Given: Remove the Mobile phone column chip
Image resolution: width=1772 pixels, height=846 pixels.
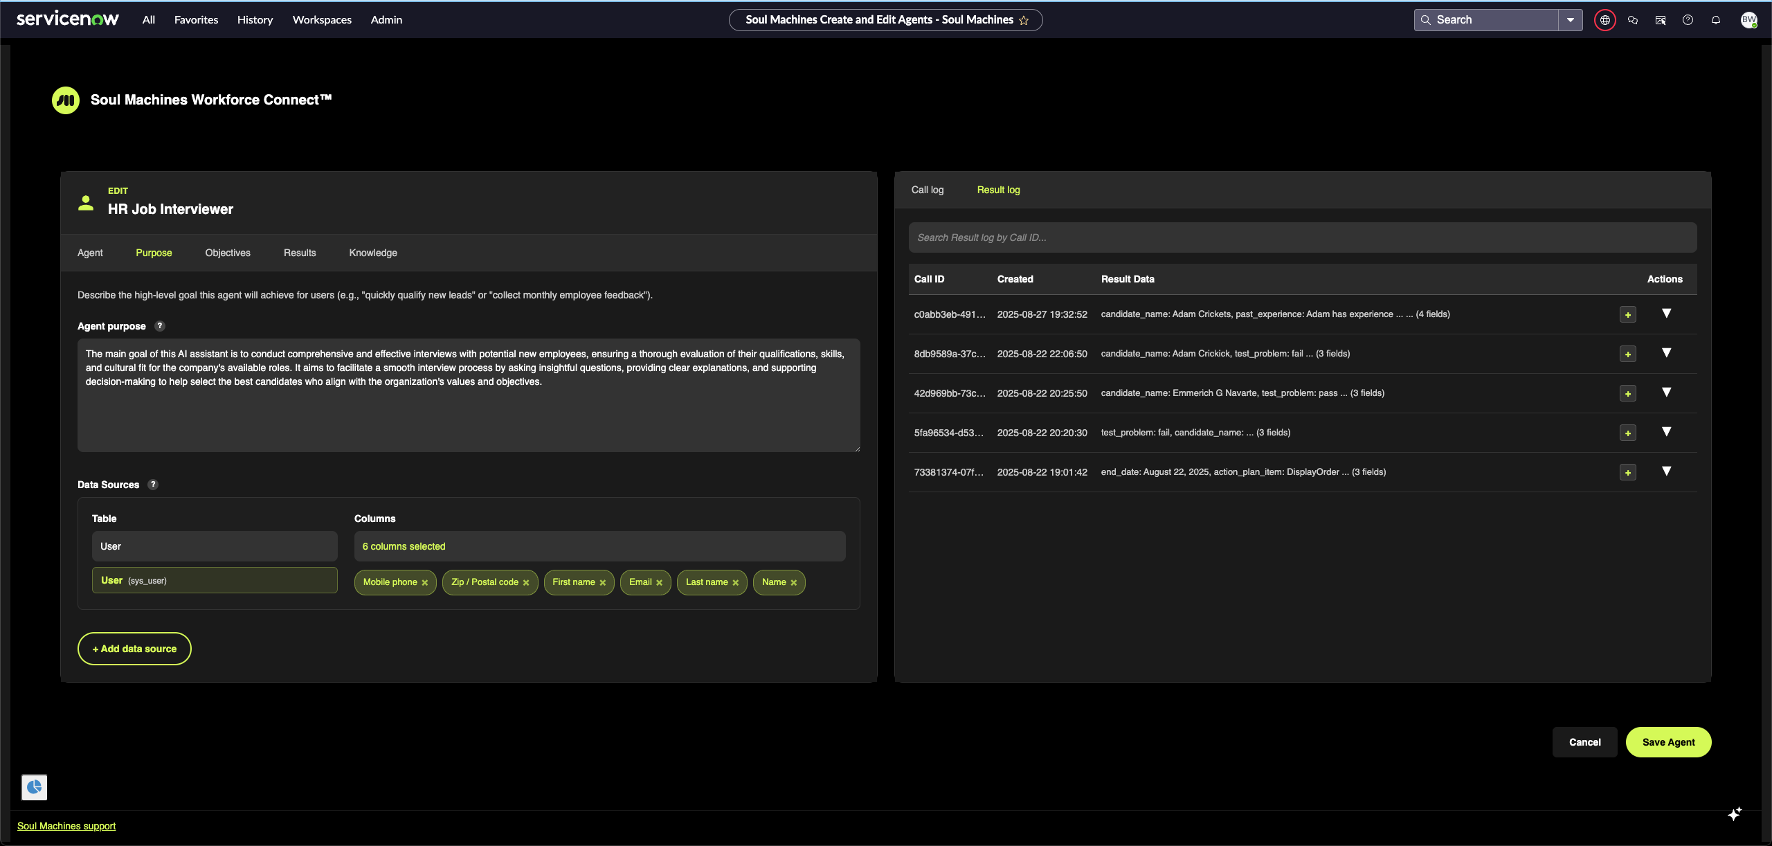Looking at the screenshot, I should pos(425,582).
